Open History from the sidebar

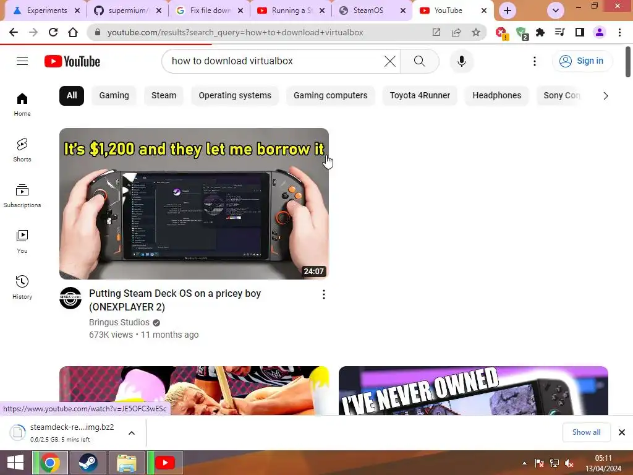point(22,287)
